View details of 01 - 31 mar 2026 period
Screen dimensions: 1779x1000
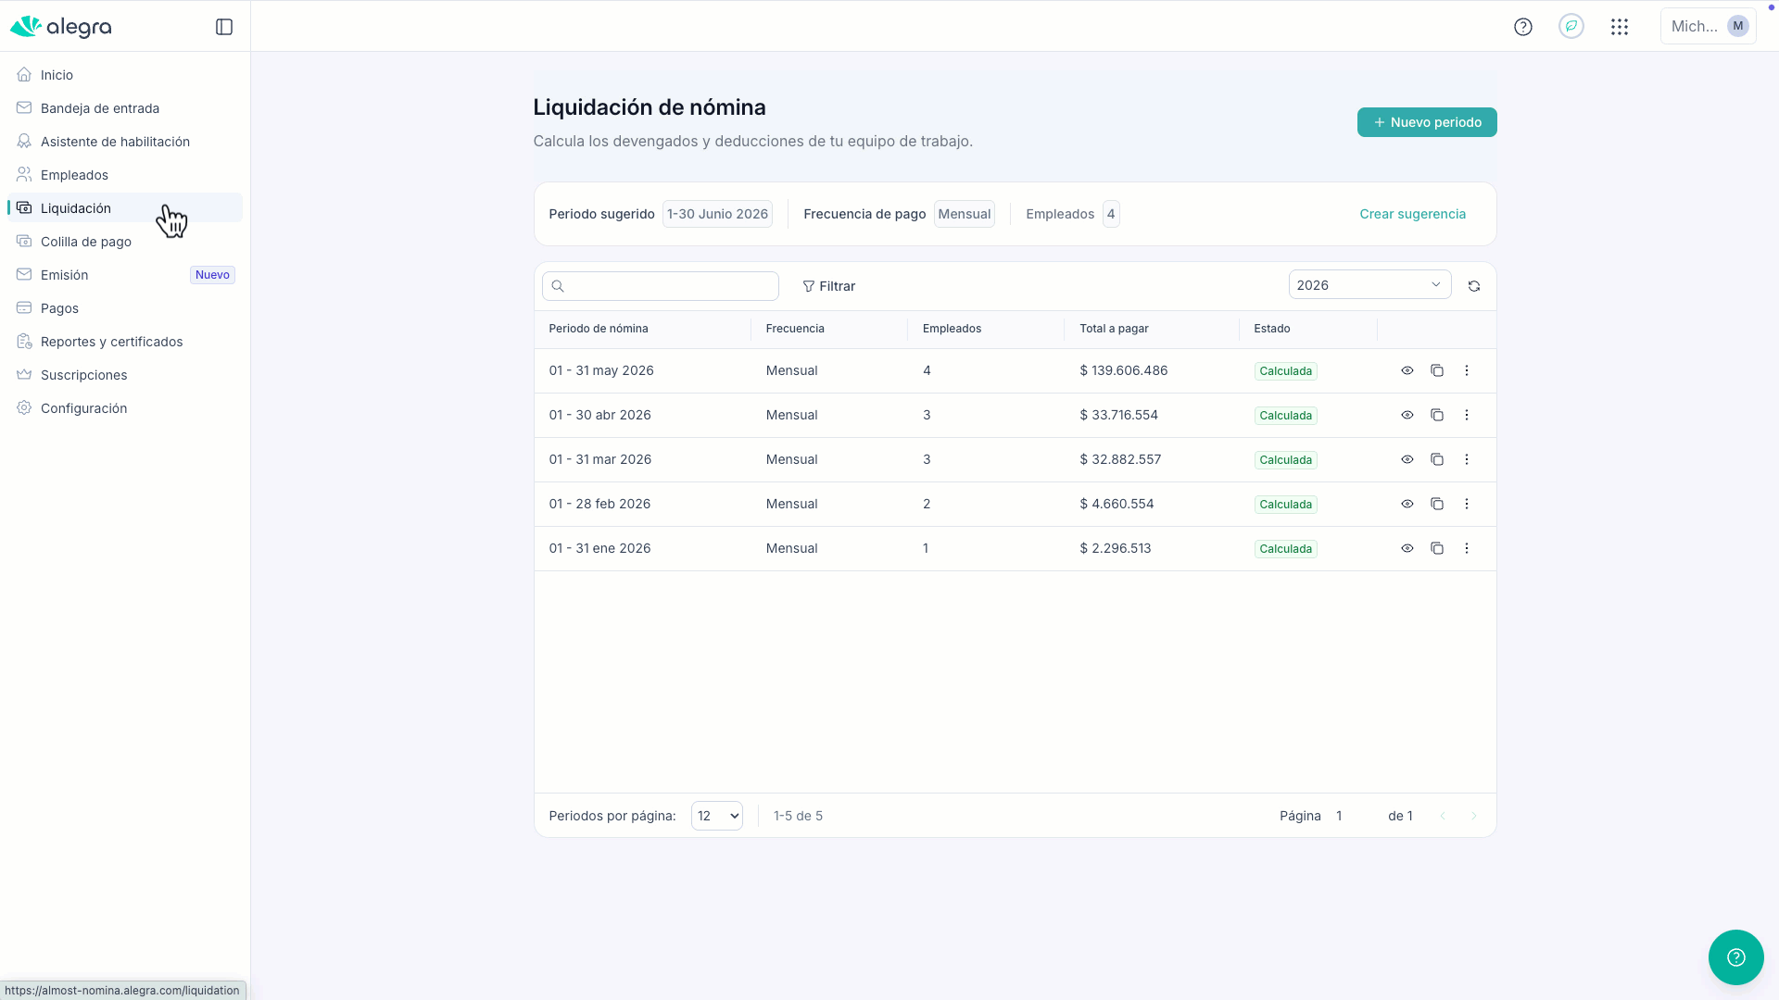(x=1407, y=459)
